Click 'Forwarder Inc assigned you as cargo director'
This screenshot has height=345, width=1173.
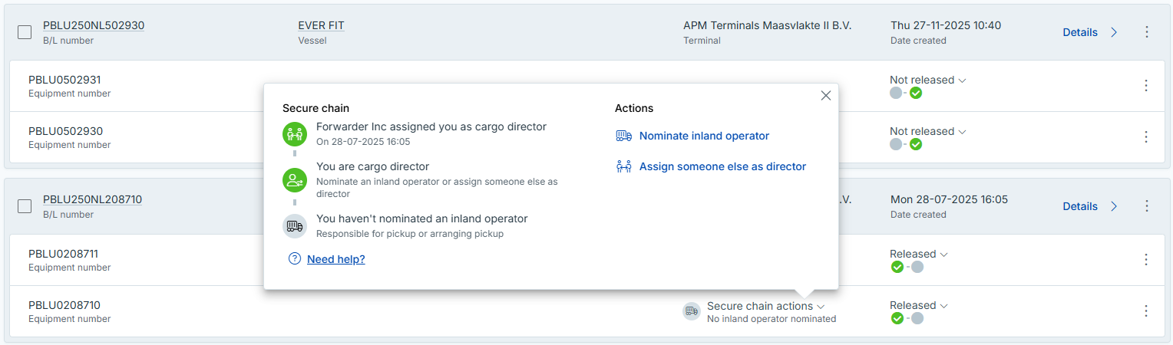click(431, 127)
